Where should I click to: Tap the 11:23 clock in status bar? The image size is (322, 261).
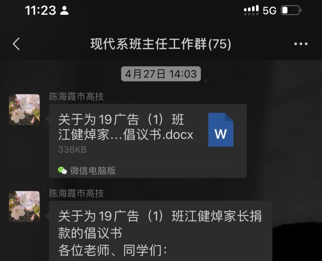coord(41,10)
